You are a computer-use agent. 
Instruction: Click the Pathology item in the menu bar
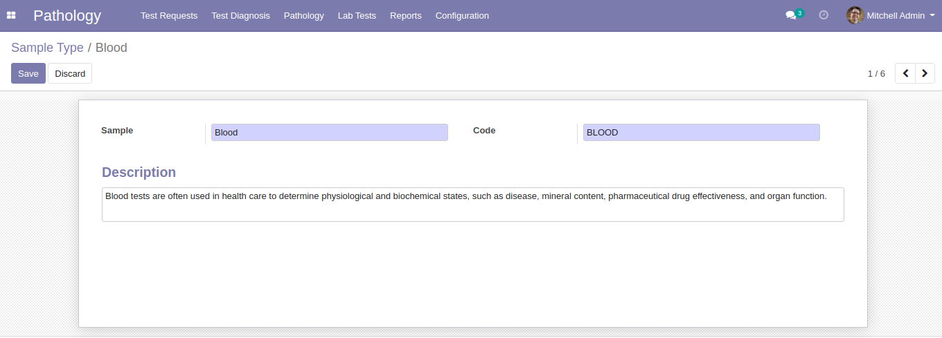(303, 15)
